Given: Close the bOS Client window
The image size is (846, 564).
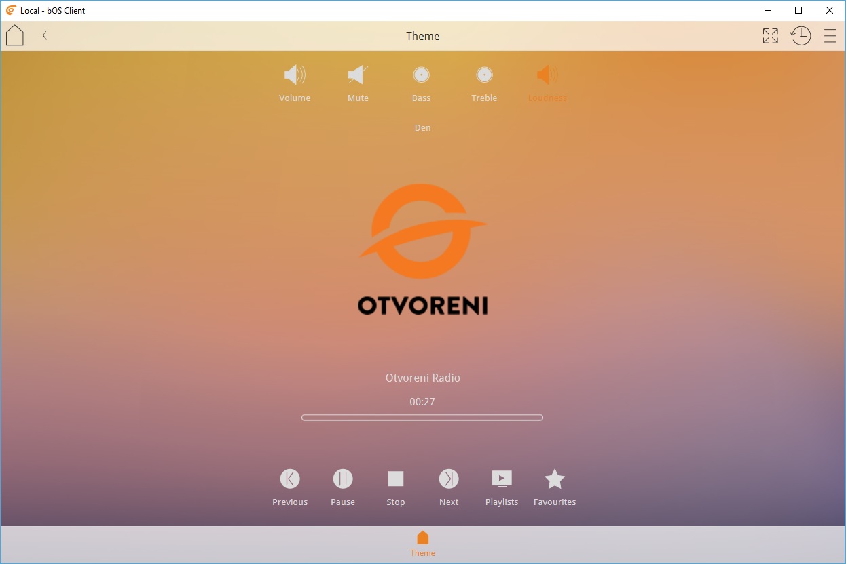Looking at the screenshot, I should pyautogui.click(x=830, y=10).
